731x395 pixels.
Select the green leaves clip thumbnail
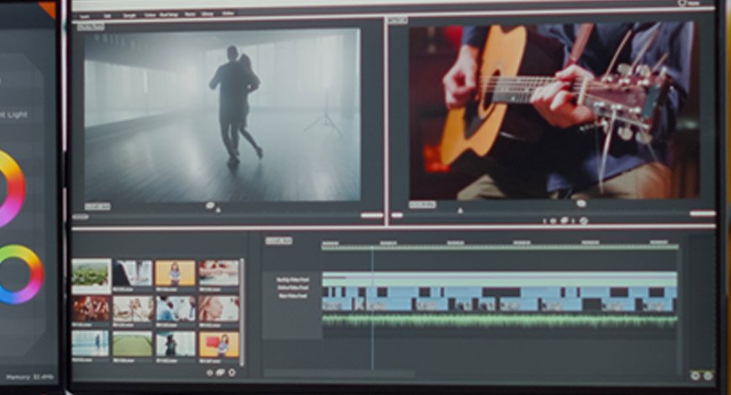pyautogui.click(x=91, y=272)
